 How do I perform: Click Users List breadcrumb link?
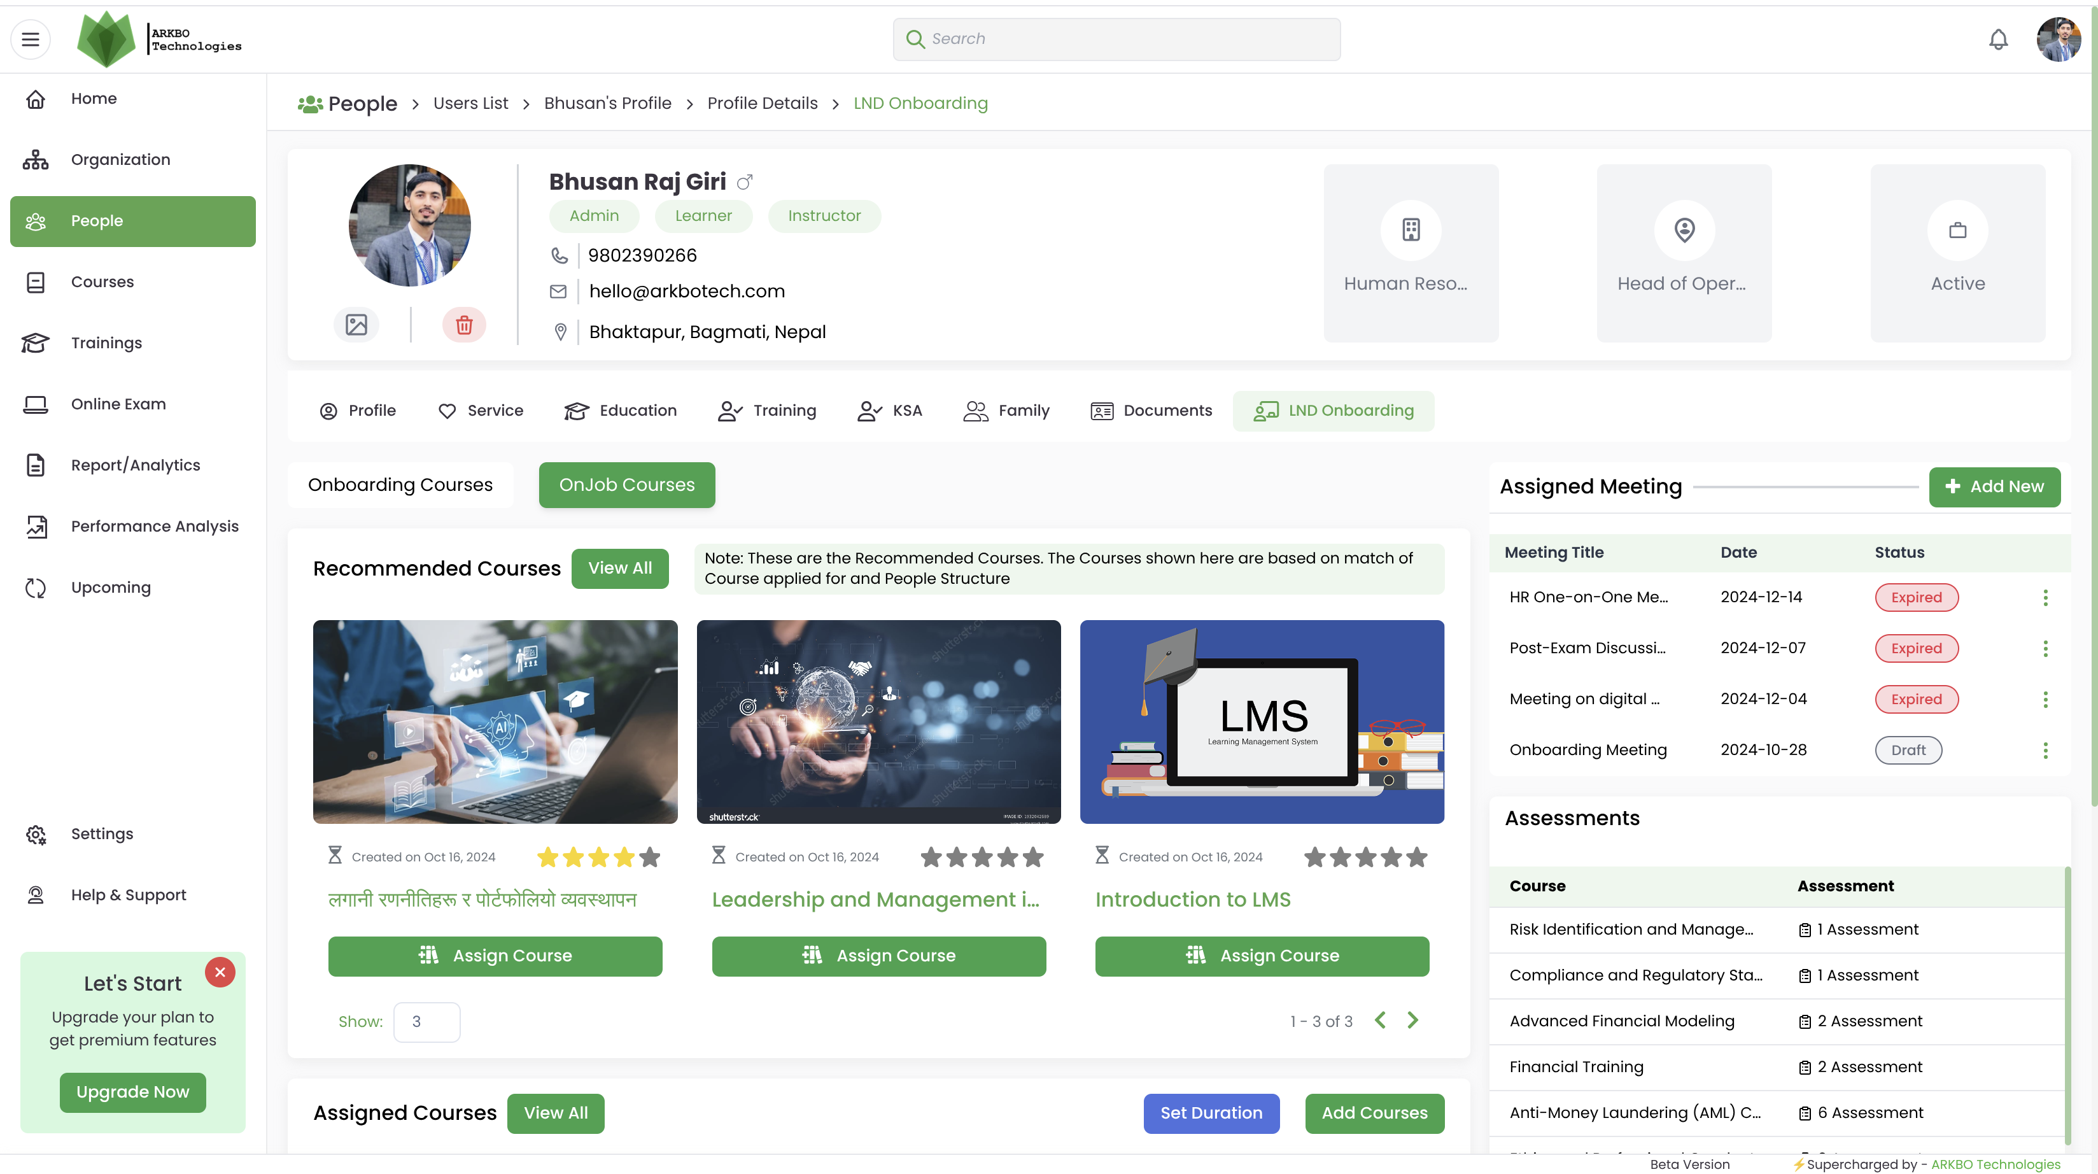470,104
